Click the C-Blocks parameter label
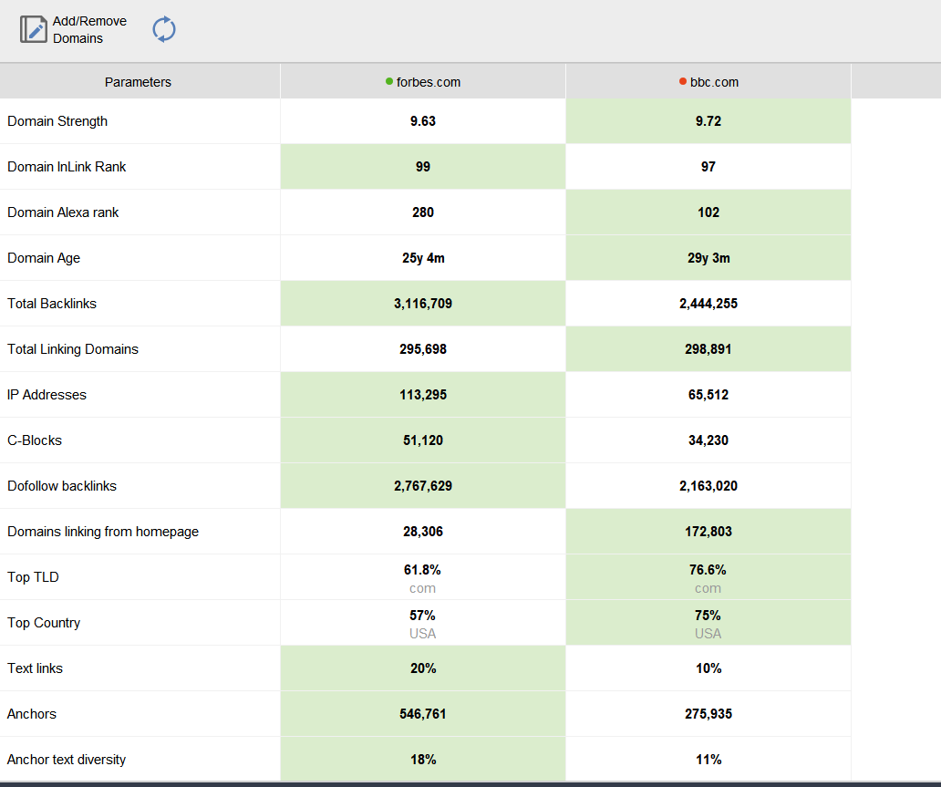This screenshot has width=941, height=787. (35, 440)
